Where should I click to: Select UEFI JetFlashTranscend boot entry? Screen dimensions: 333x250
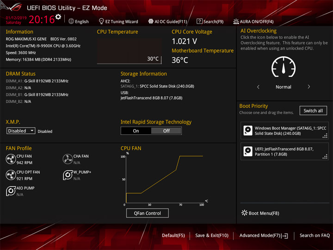pos(284,151)
